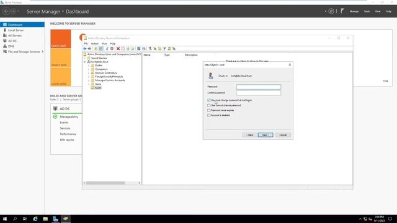Click the blue Help toolbar icon
This screenshot has height=223, width=397.
[139, 48]
